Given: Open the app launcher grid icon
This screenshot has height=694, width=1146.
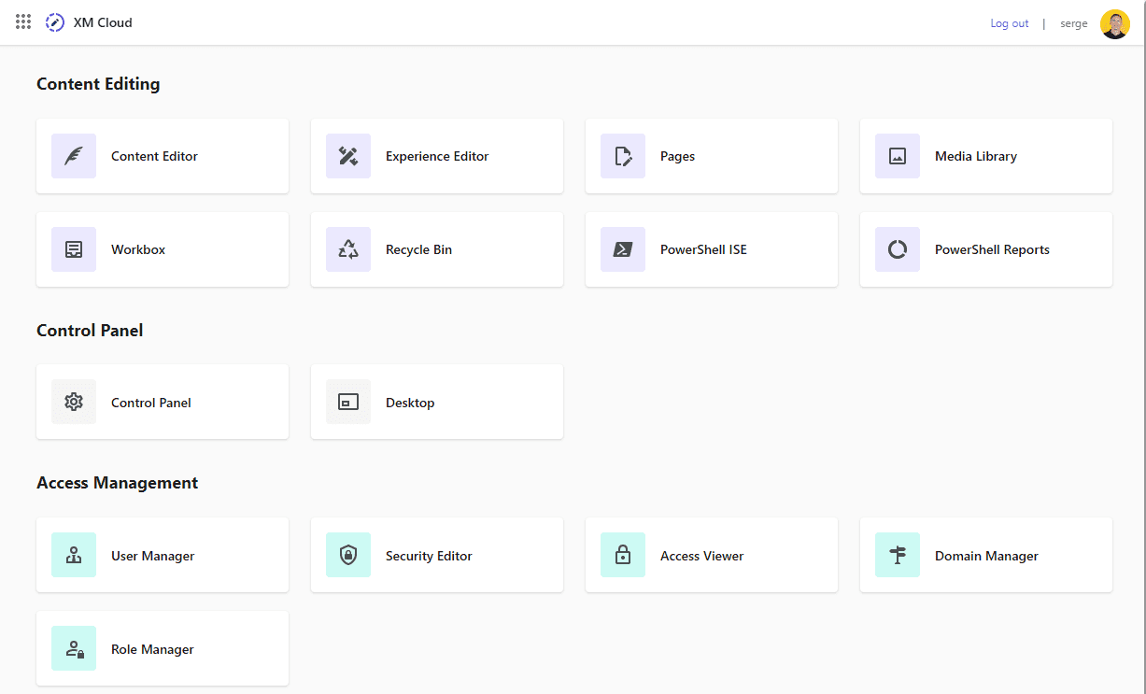Looking at the screenshot, I should coord(23,22).
